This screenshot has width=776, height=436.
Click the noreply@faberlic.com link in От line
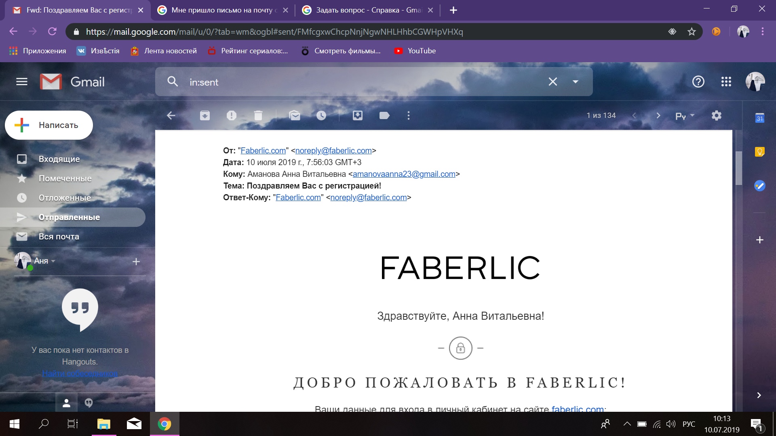(333, 151)
